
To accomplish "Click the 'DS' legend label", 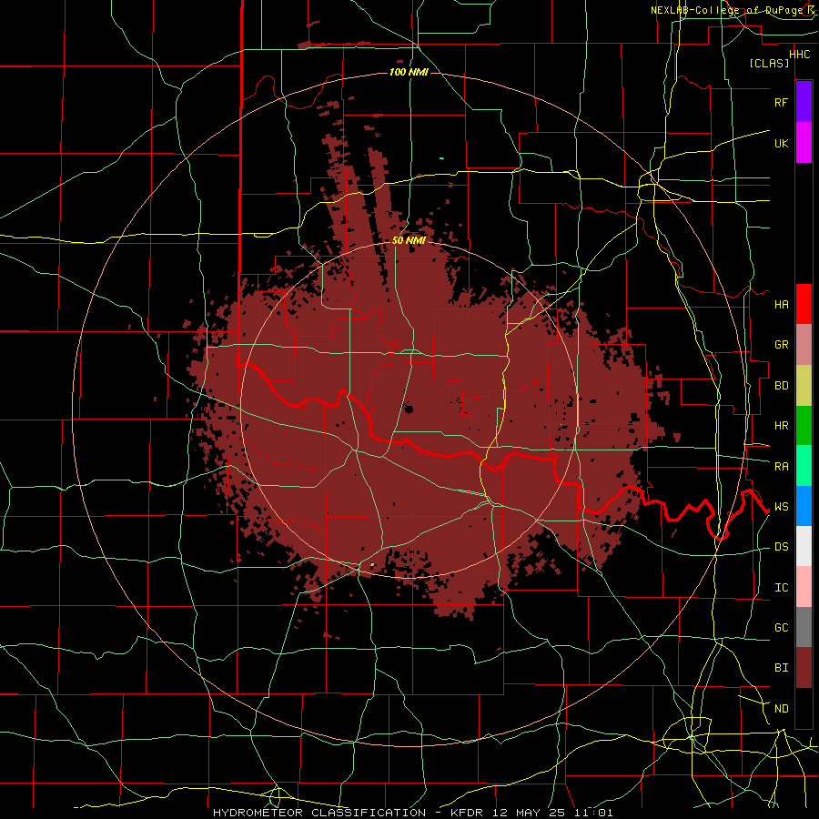I will (781, 546).
